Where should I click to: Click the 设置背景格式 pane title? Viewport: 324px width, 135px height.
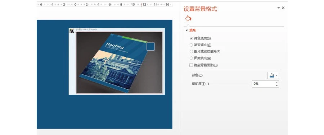click(x=200, y=9)
